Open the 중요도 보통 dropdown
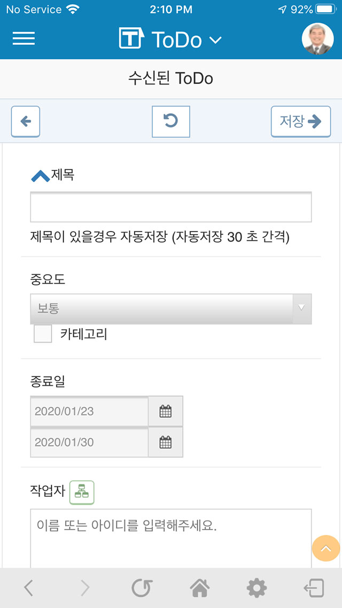The width and height of the screenshot is (342, 608). tap(171, 309)
